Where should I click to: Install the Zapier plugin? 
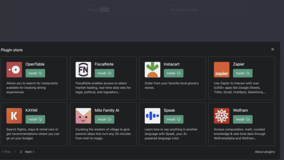pyautogui.click(x=243, y=73)
